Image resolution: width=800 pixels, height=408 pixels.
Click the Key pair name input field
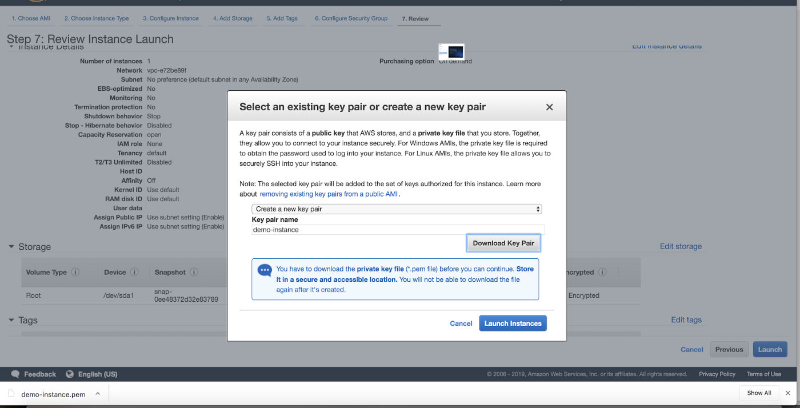pos(398,230)
